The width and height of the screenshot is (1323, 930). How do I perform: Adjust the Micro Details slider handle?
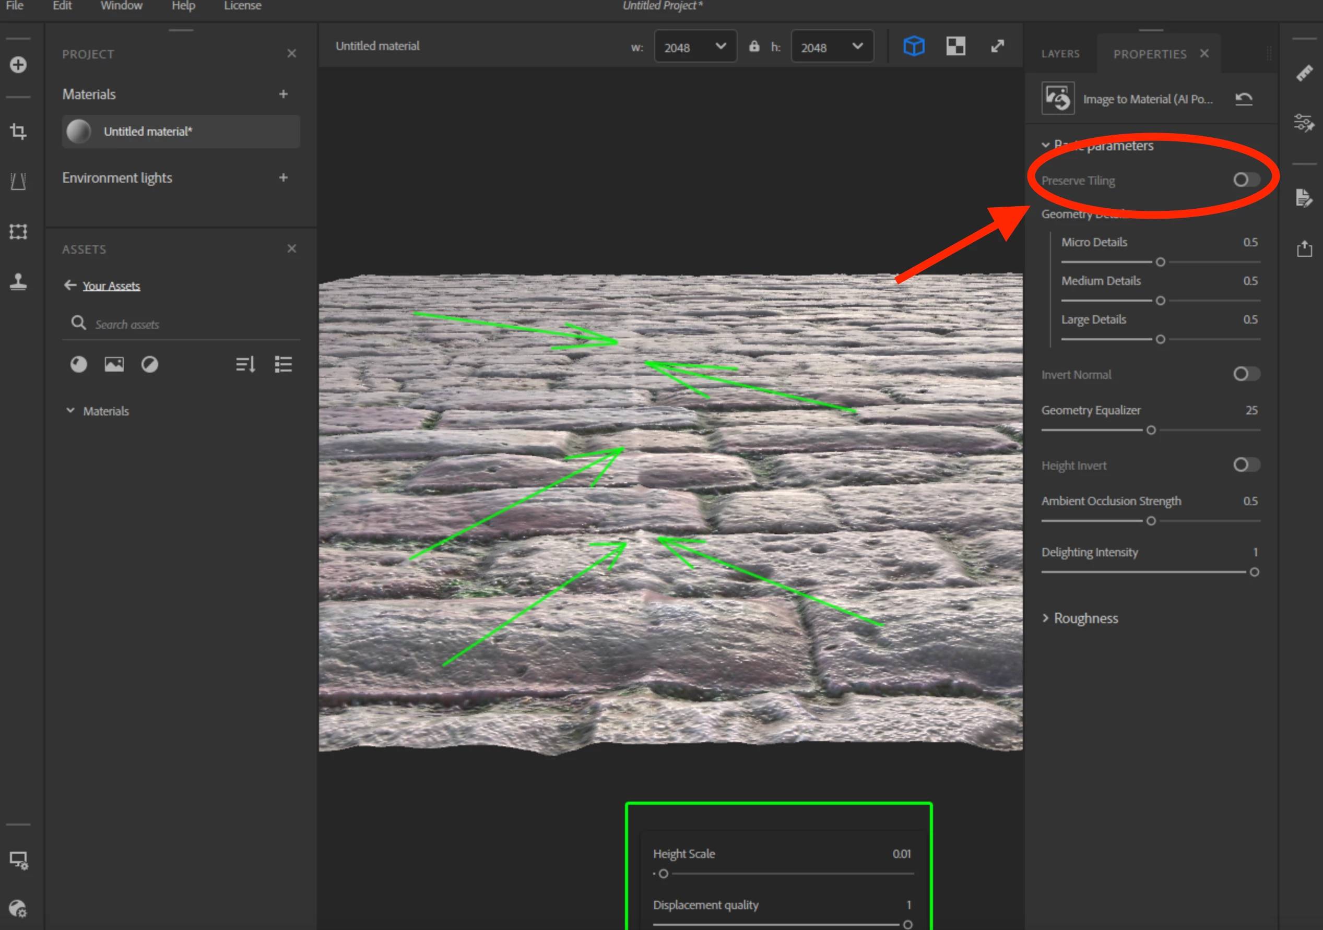pyautogui.click(x=1161, y=262)
